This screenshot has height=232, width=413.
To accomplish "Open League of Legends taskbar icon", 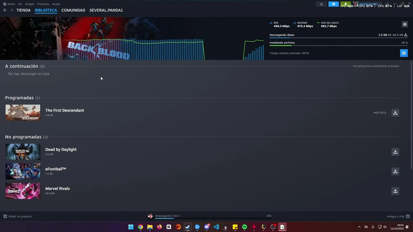I will [x=264, y=227].
